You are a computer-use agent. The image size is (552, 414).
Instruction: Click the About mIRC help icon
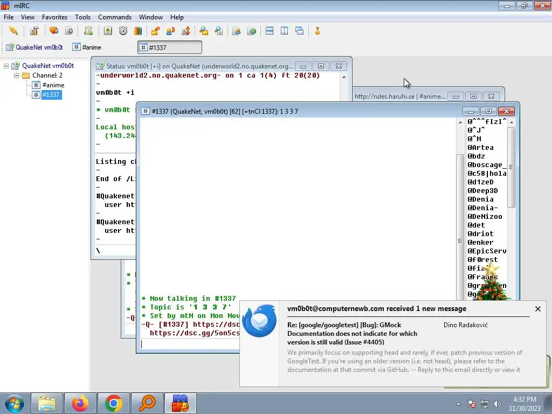point(317,31)
